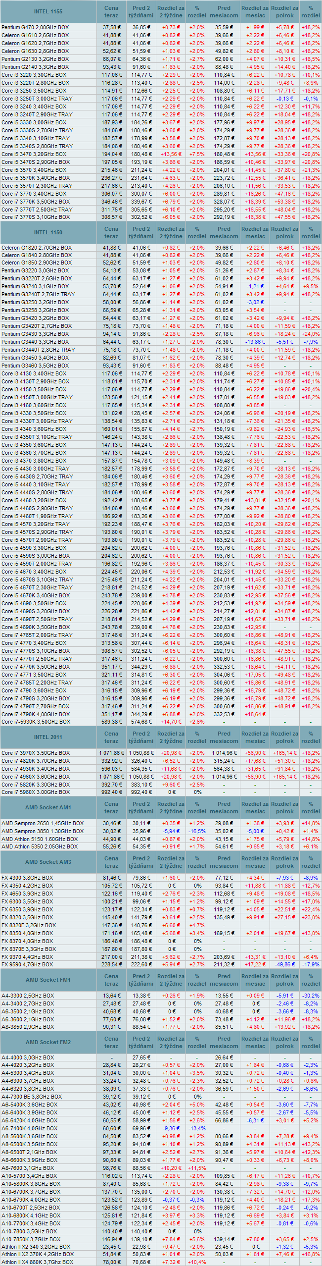Click 'Cena teraz' header in INTEL 1155 section

coord(111,11)
